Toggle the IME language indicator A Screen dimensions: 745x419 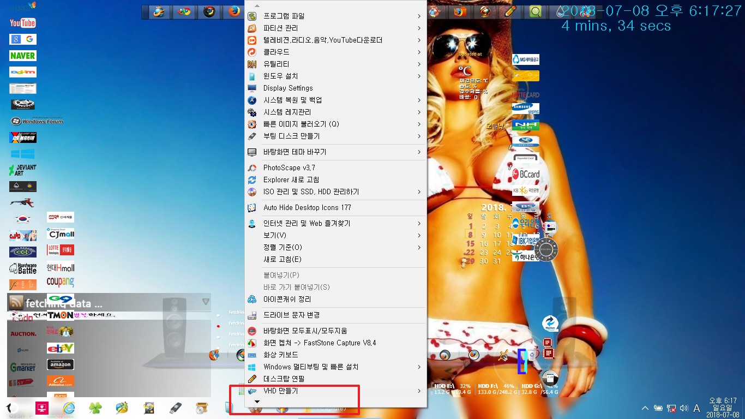696,408
